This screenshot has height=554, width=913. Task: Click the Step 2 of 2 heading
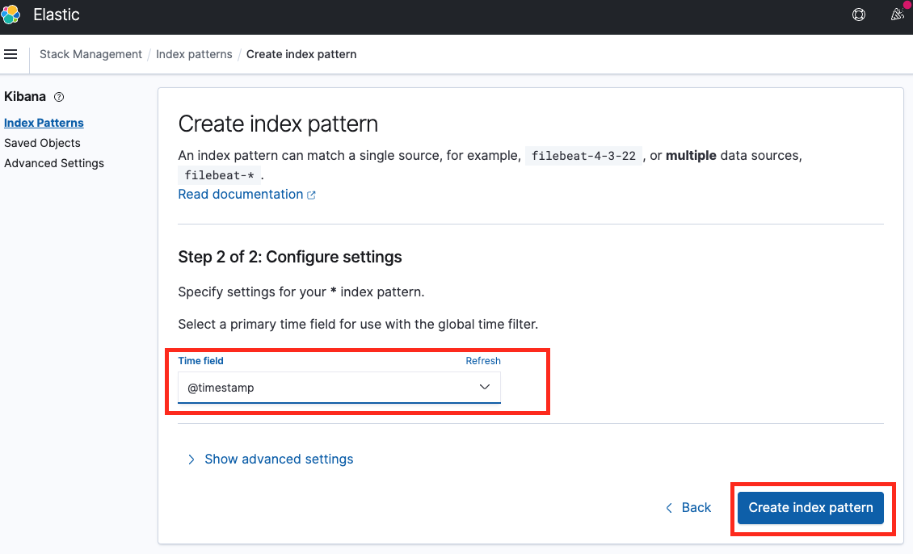tap(290, 257)
